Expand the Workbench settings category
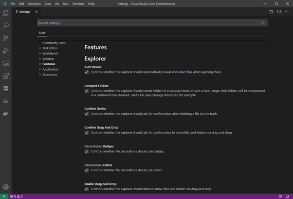The image size is (293, 199). [x=49, y=54]
